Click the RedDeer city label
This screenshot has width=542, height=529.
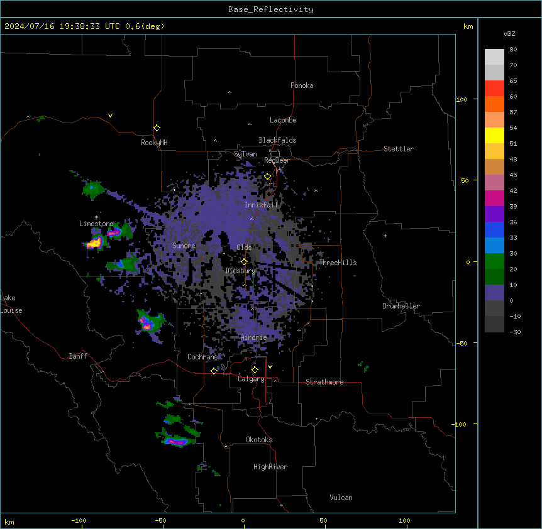pyautogui.click(x=277, y=160)
